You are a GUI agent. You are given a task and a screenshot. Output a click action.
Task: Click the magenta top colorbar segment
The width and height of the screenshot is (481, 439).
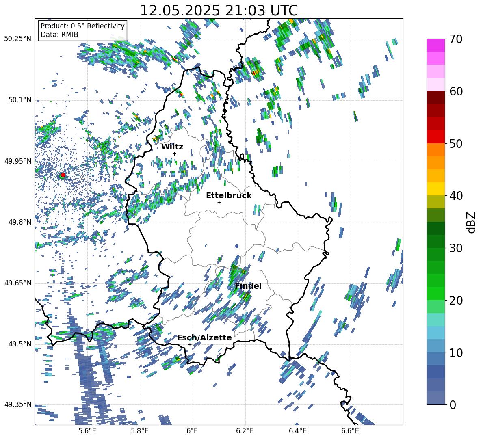click(x=435, y=45)
